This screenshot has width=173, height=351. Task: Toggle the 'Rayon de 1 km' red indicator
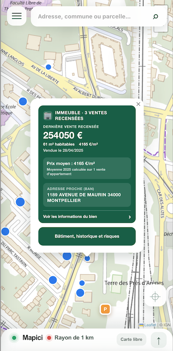[x=49, y=338]
